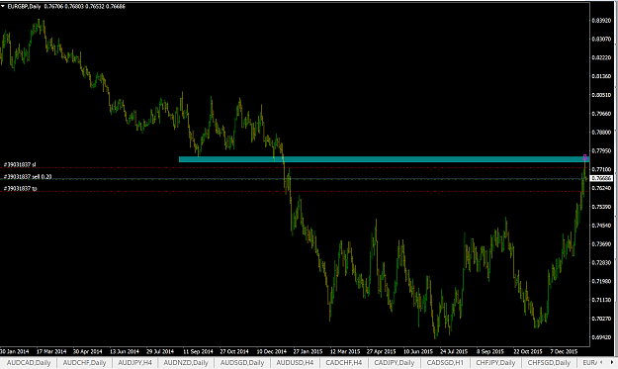Click the 27 Jan 2015 date label
The image size is (618, 369).
tap(308, 351)
